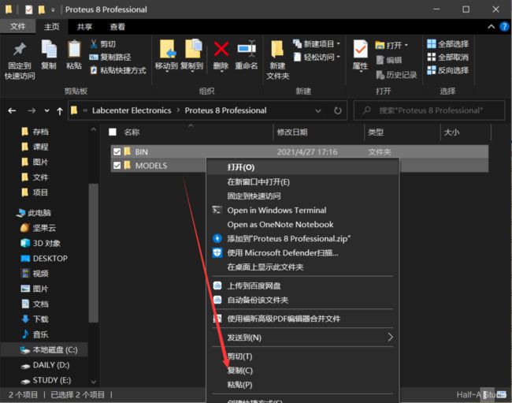This screenshot has height=403, width=512.
Task: Select all items (全部选择)
Action: 447,44
